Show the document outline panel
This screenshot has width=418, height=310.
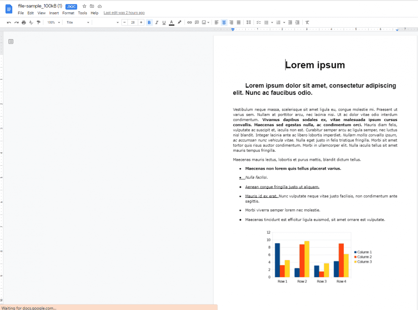[11, 41]
